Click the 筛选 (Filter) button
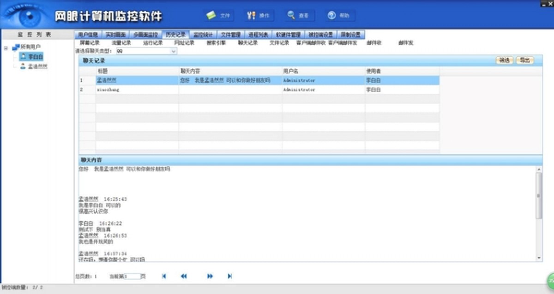554x294 pixels. tap(504, 60)
